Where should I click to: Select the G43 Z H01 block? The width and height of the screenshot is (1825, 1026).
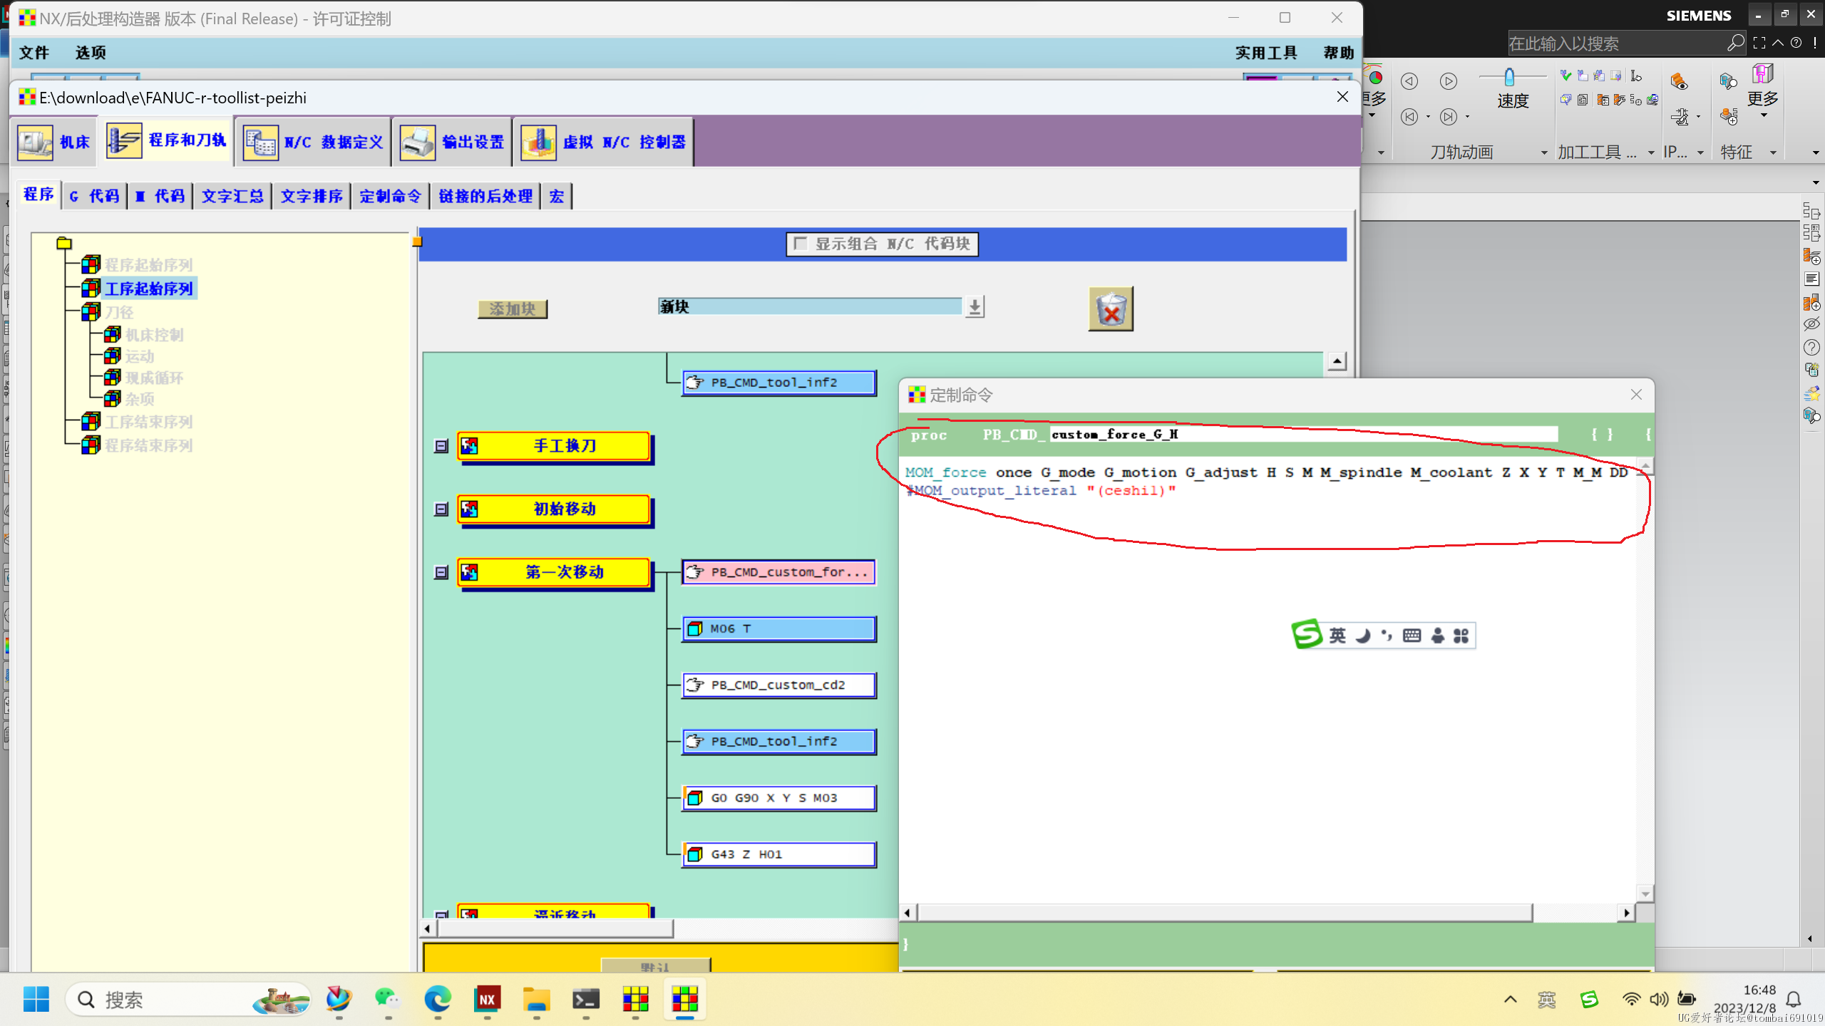point(778,854)
